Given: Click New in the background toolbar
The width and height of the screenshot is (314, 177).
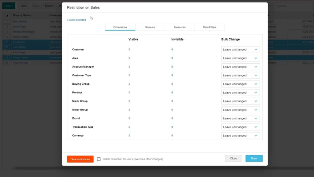Looking at the screenshot, I should (24, 6).
